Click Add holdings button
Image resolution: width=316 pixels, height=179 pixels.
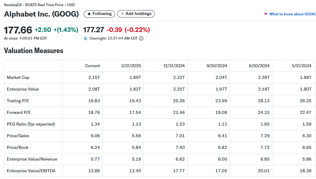136,14
